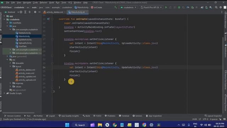The image size is (227, 128).
Task: Open Services tool window
Action: pos(137,116)
